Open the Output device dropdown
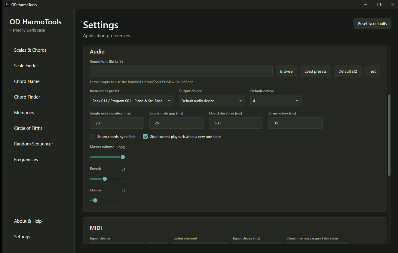Viewport: 398px width, 253px height. (212, 101)
